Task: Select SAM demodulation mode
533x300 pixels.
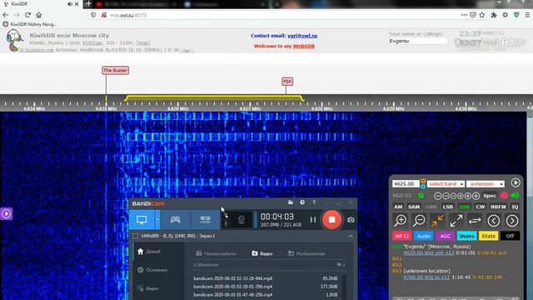Action: tap(414, 207)
